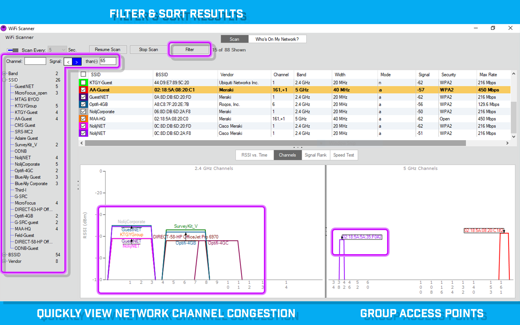520x325 pixels.
Task: Select Adaire Guest in the SSID tree
Action: pyautogui.click(x=26, y=138)
